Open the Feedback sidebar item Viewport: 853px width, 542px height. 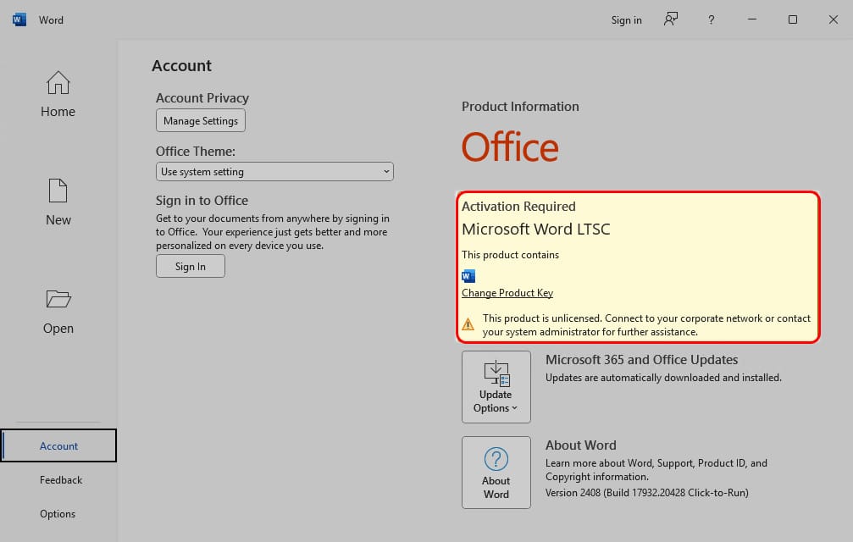point(60,480)
